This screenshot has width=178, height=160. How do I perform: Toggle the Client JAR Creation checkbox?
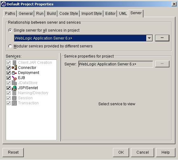click(9, 63)
